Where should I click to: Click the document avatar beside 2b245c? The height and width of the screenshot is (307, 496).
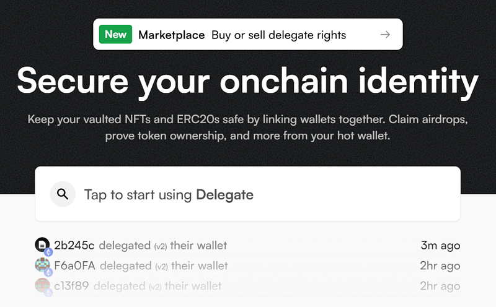pyautogui.click(x=42, y=244)
